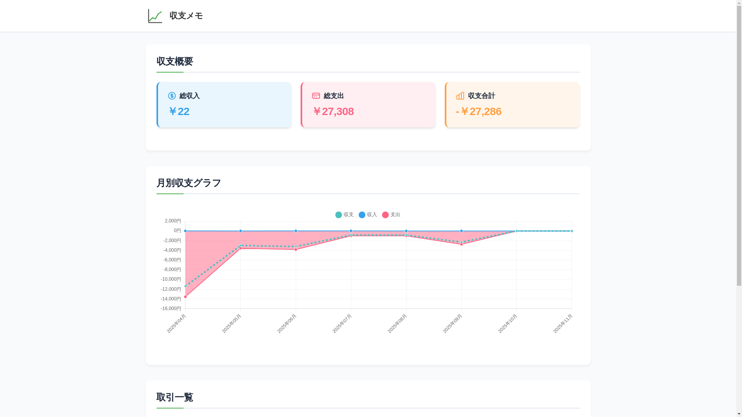Click the blue 収入 point at 2025年07月
This screenshot has width=742, height=417.
click(x=351, y=231)
